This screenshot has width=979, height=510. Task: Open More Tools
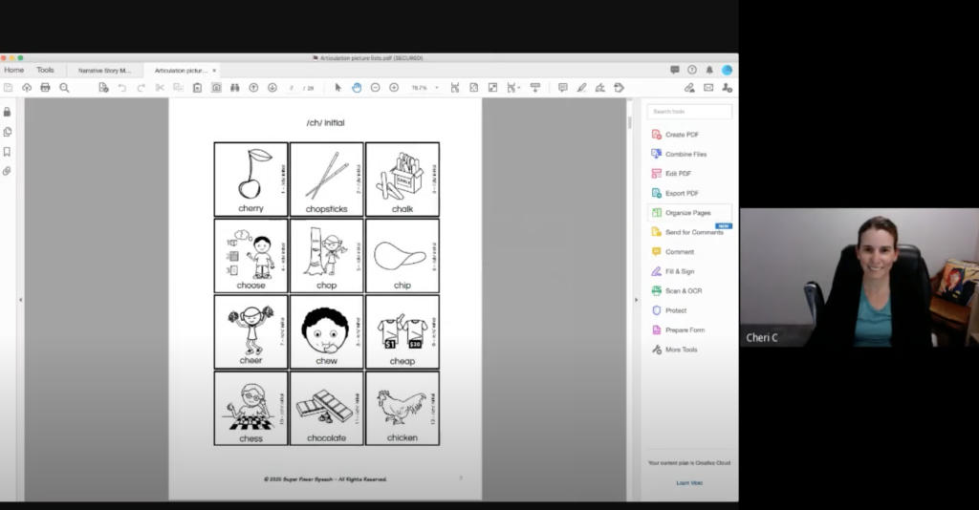[x=674, y=350]
